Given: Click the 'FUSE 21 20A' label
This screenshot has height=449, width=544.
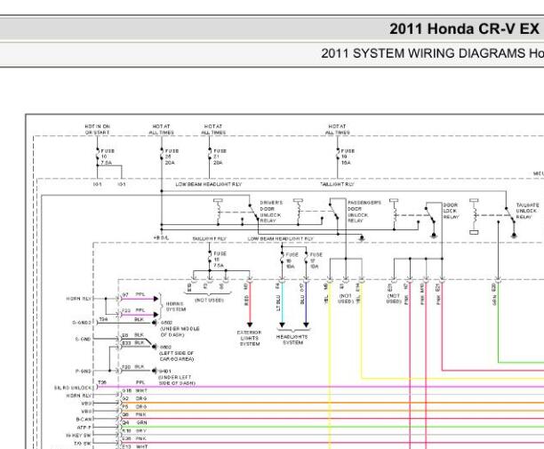Looking at the screenshot, I should click(x=220, y=156).
